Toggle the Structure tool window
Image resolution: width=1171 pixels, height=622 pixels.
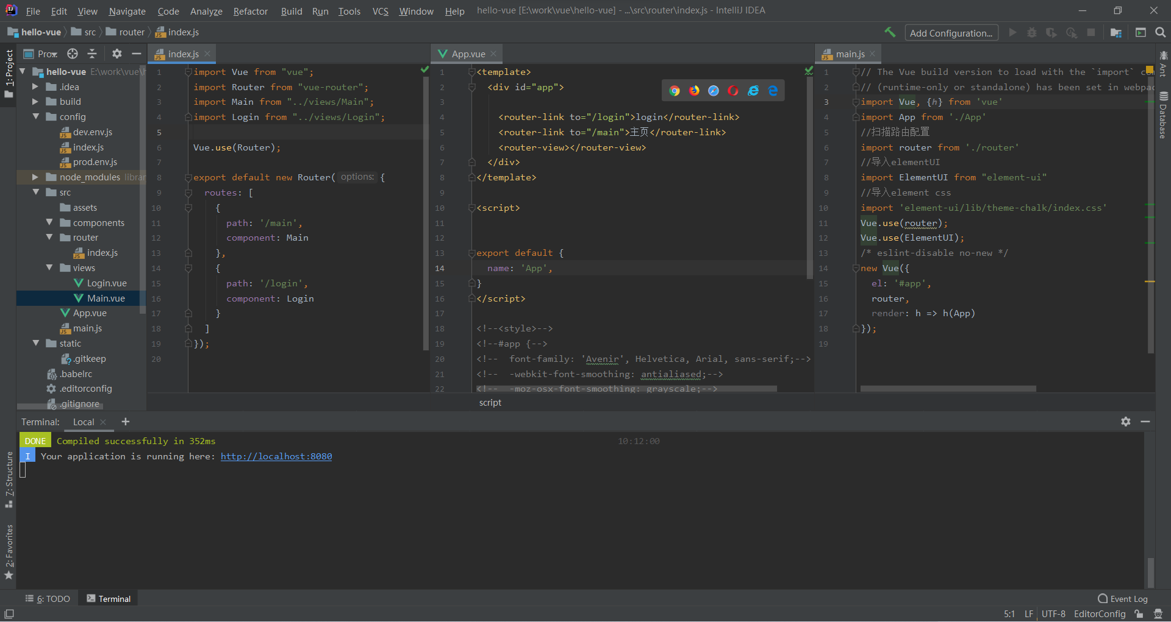click(9, 479)
